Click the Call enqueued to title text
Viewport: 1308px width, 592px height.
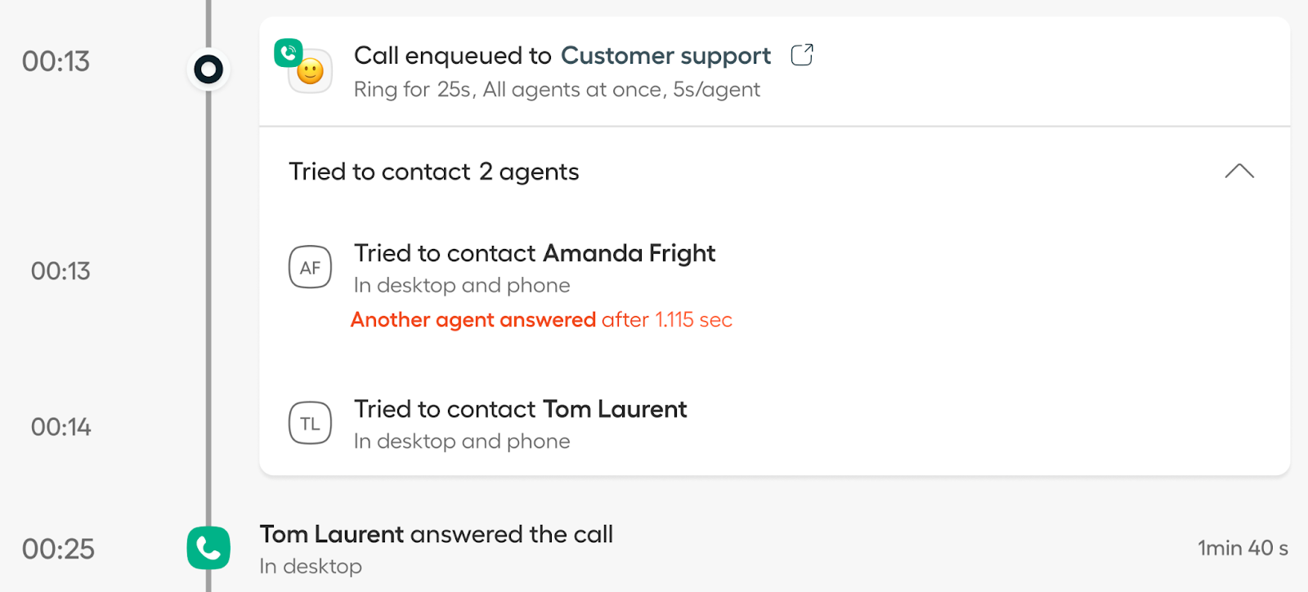coord(453,56)
